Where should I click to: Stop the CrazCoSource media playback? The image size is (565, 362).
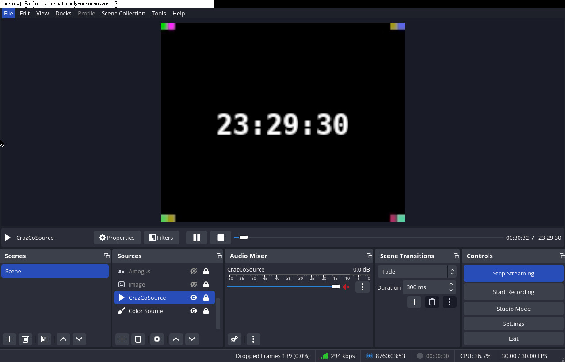(x=221, y=238)
